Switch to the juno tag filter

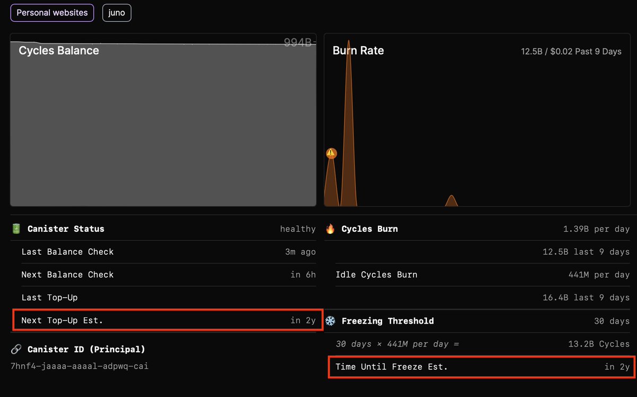click(116, 13)
